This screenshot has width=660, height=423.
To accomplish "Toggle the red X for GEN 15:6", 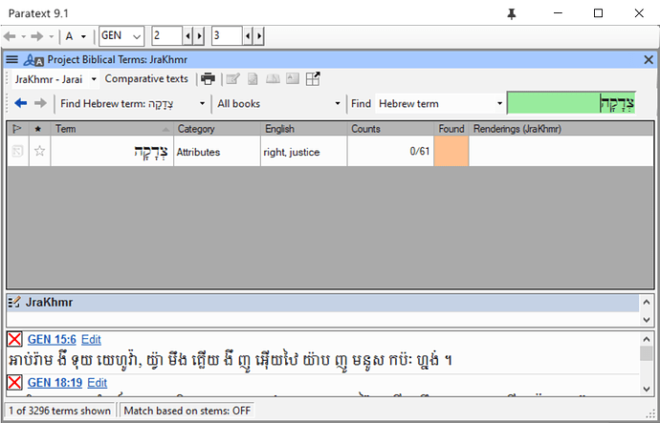I will [x=14, y=339].
